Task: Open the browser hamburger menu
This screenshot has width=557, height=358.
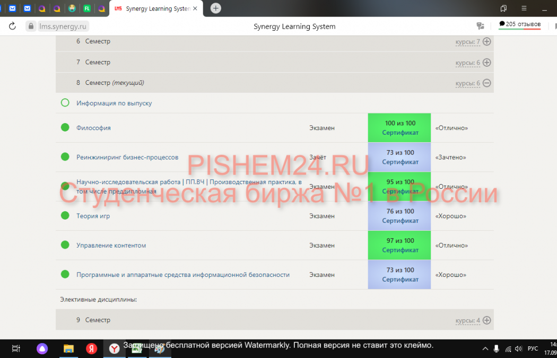Action: click(x=524, y=8)
